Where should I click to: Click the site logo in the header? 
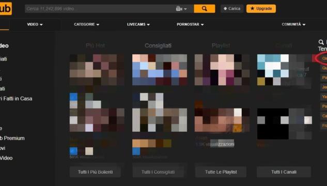tap(6, 9)
